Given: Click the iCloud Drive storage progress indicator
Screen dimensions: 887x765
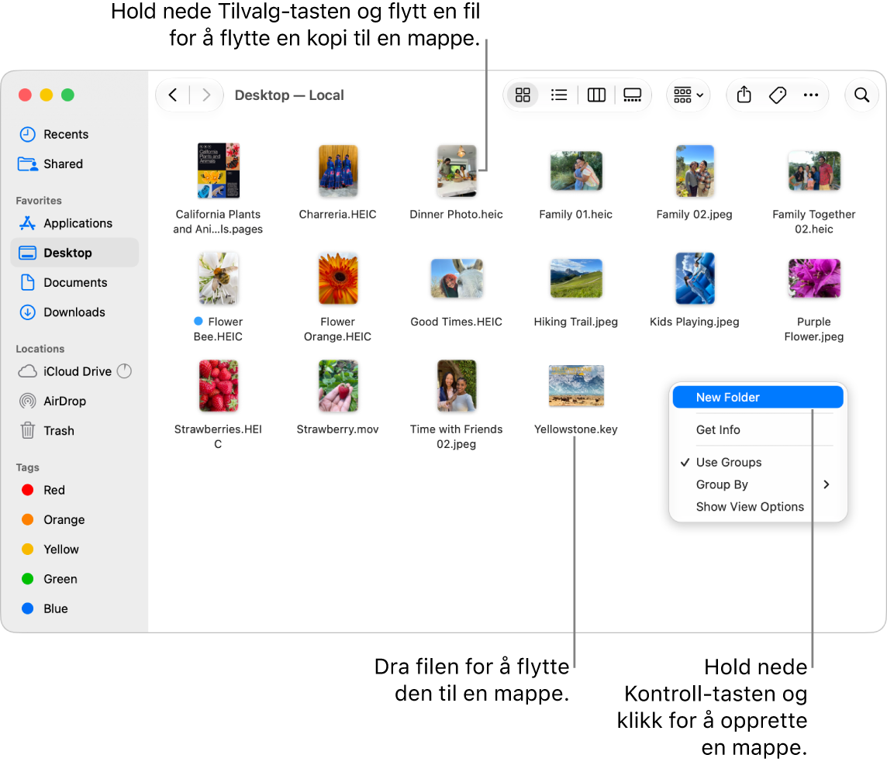Looking at the screenshot, I should pos(125,371).
